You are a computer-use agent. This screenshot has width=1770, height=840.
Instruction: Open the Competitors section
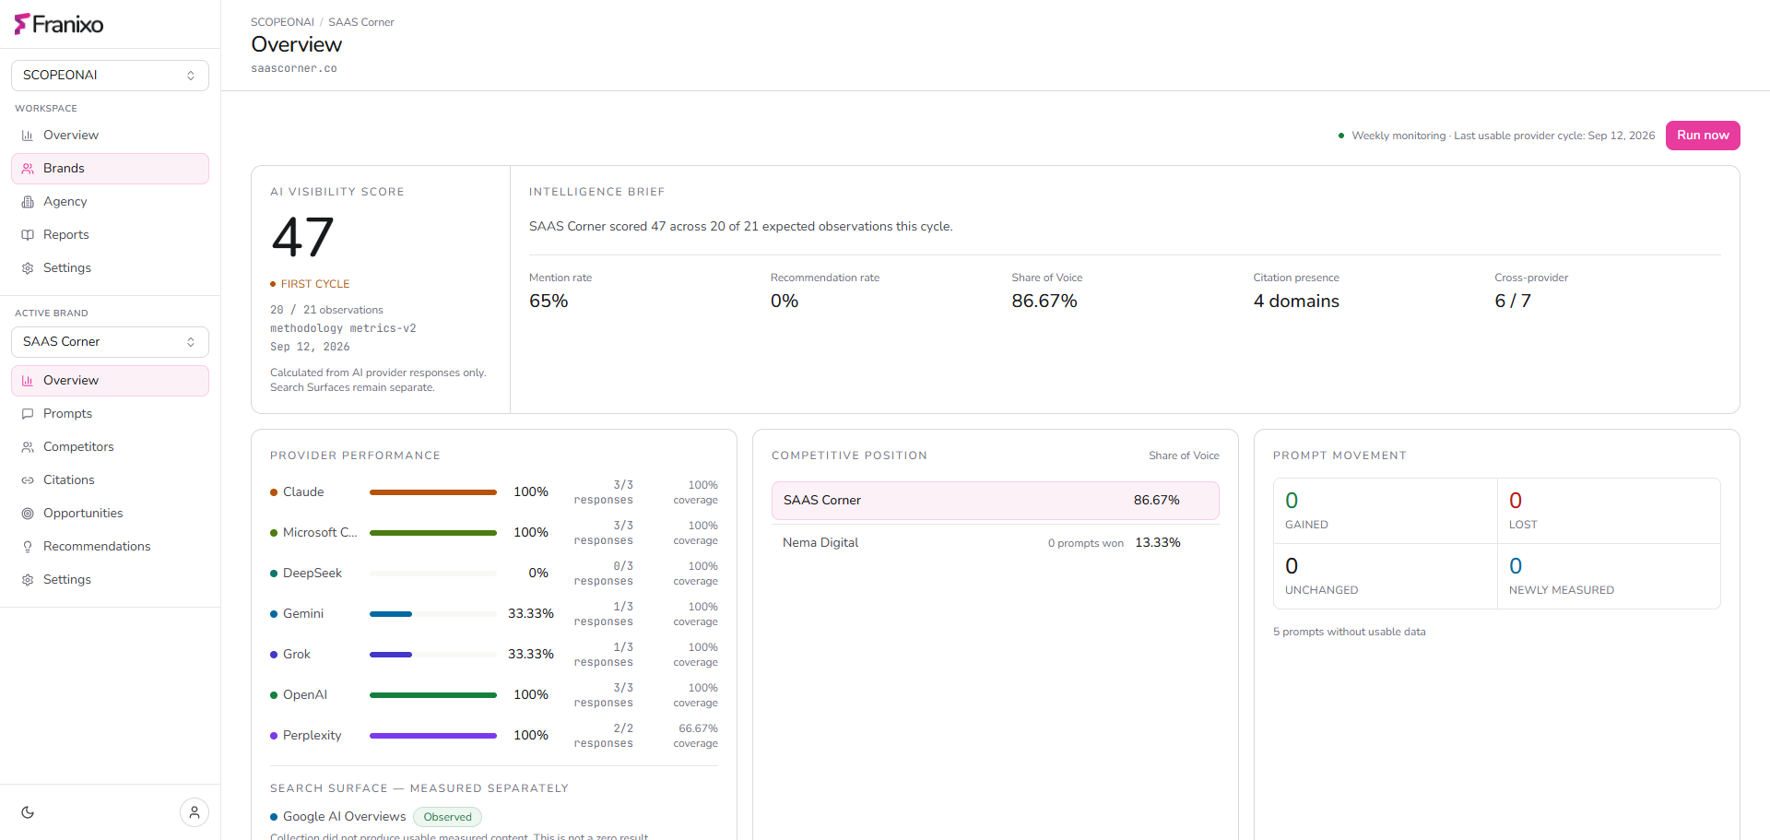pyautogui.click(x=110, y=447)
